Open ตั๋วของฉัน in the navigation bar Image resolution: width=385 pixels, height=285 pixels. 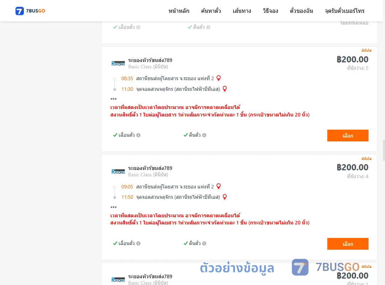tap(301, 11)
